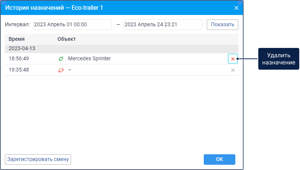Click the Зарегистрировать смену button
This screenshot has width=300, height=170.
point(38,159)
